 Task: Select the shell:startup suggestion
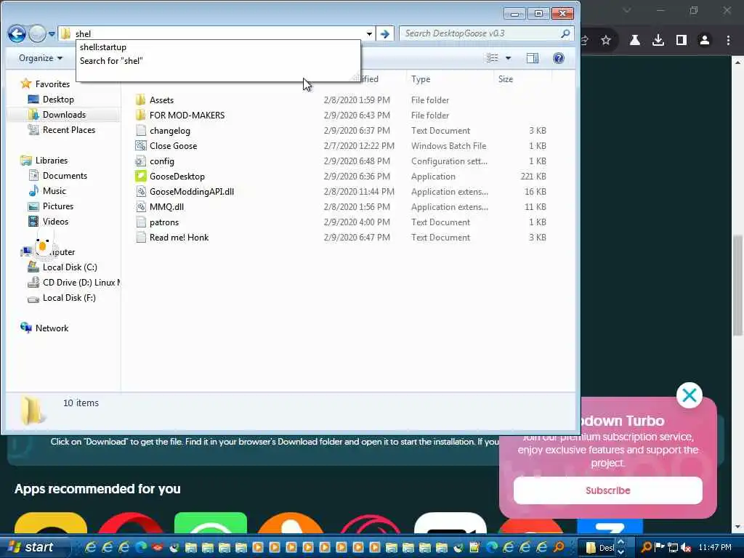point(103,47)
